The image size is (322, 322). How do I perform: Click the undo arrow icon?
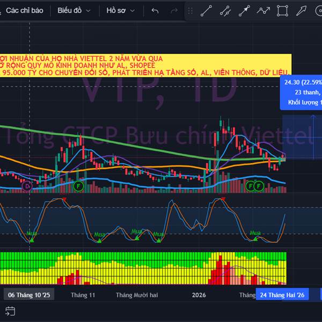tap(155, 11)
